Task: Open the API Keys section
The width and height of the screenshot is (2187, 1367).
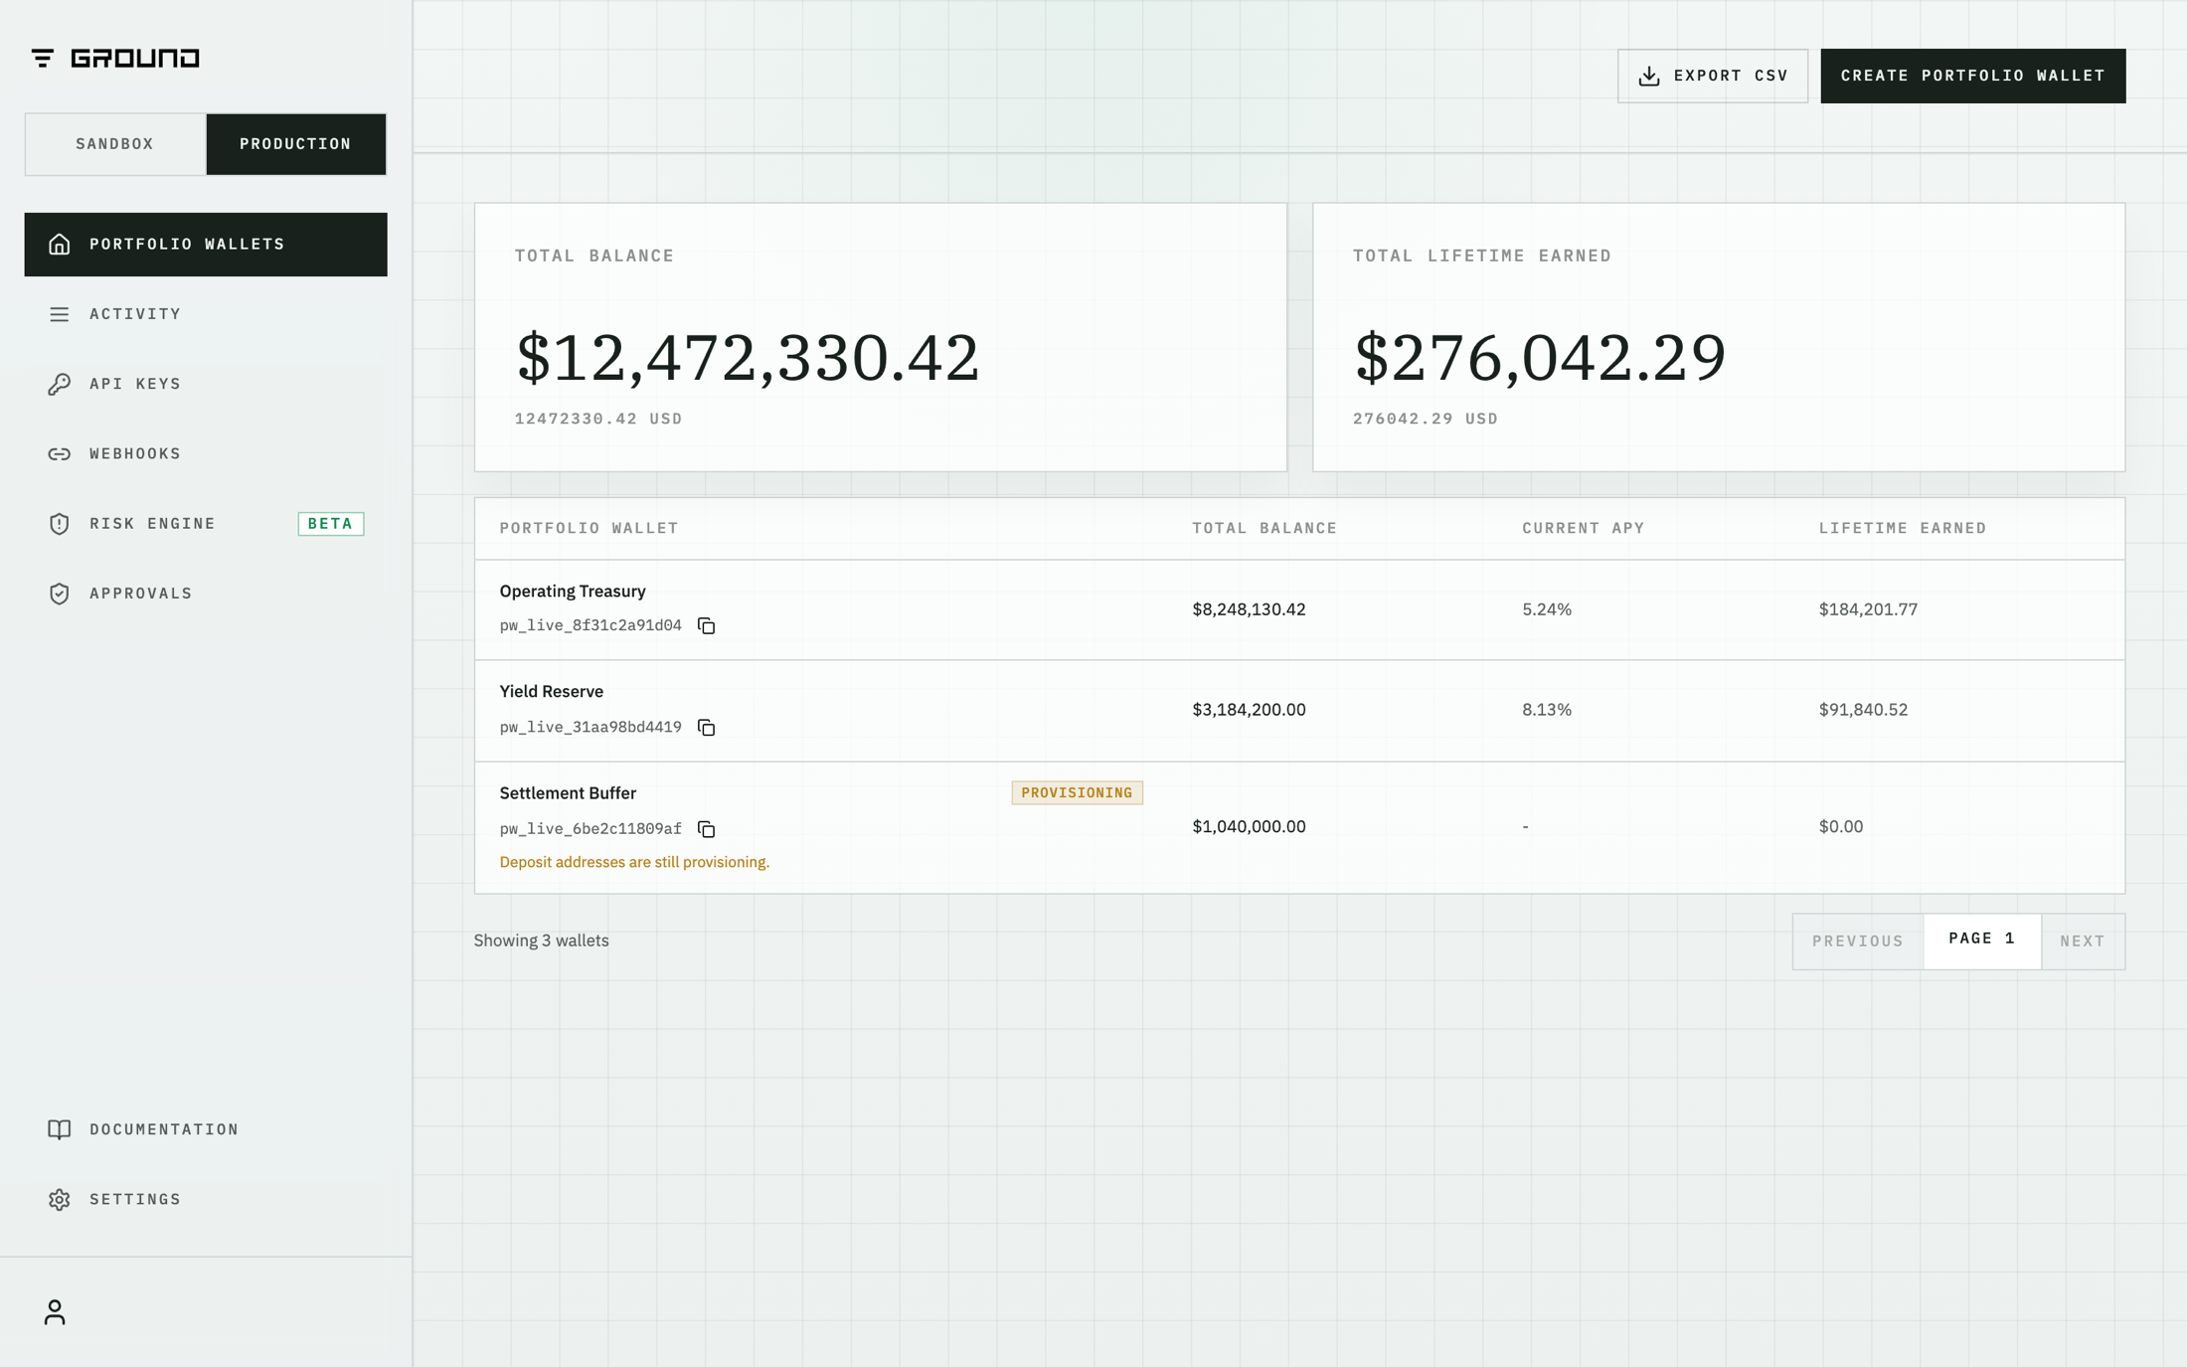Action: [206, 384]
